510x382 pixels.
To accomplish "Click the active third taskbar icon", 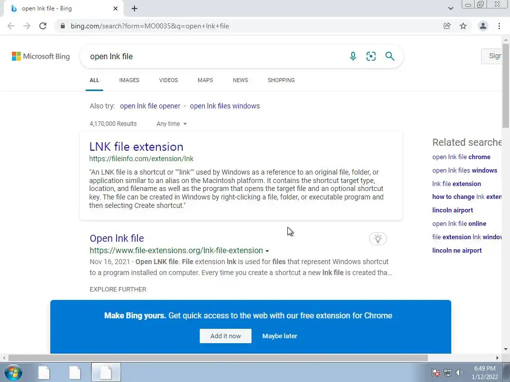I will (106, 372).
